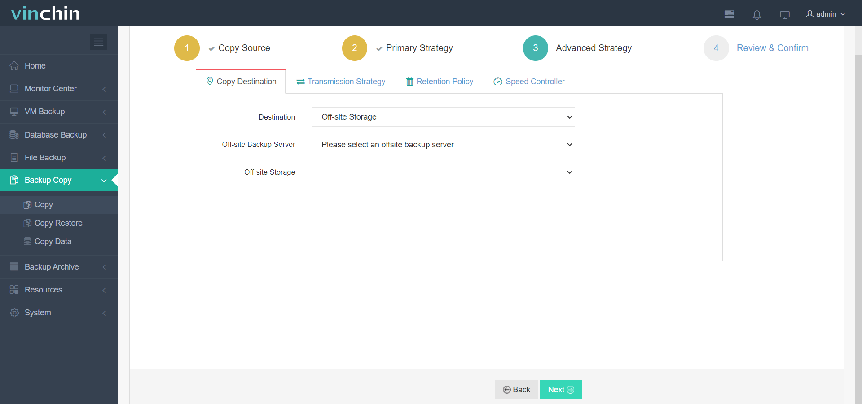Collapse the Backup Copy chevron
Image resolution: width=862 pixels, height=404 pixels.
click(x=104, y=181)
